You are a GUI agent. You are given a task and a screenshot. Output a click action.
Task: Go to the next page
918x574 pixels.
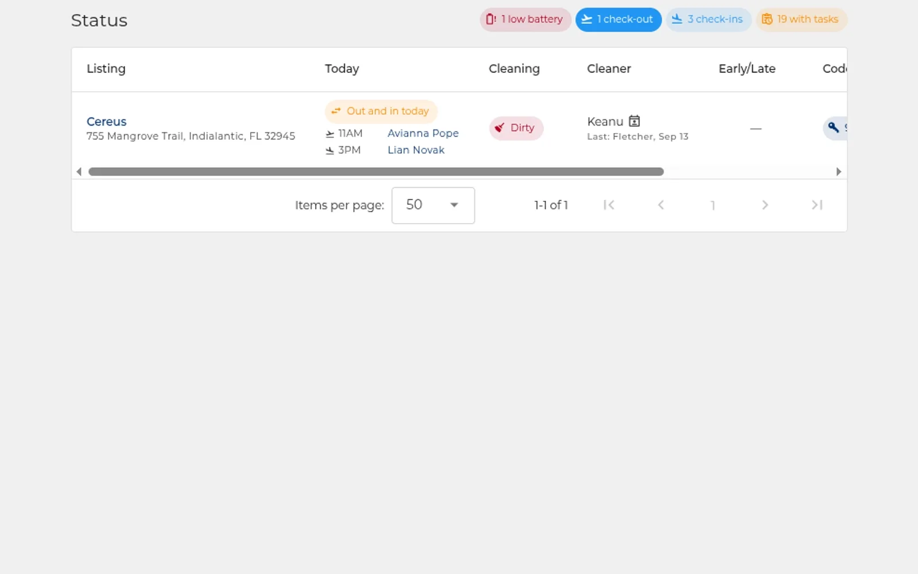[765, 205]
